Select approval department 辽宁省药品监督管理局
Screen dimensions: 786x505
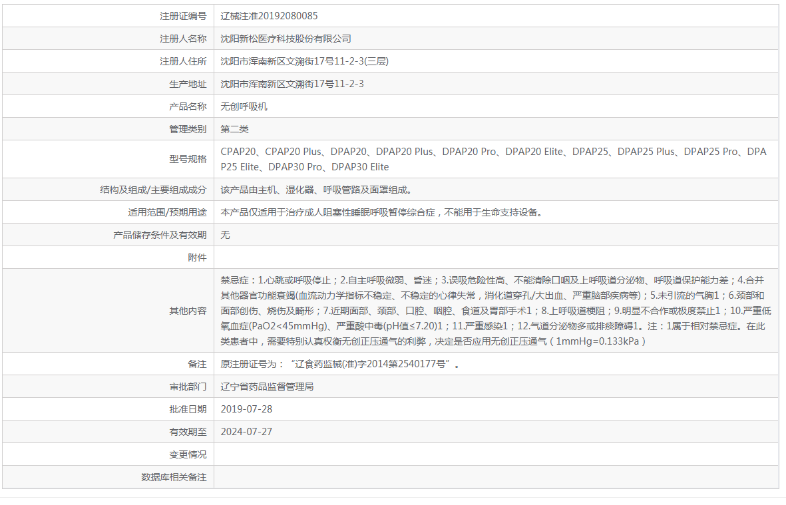[270, 386]
